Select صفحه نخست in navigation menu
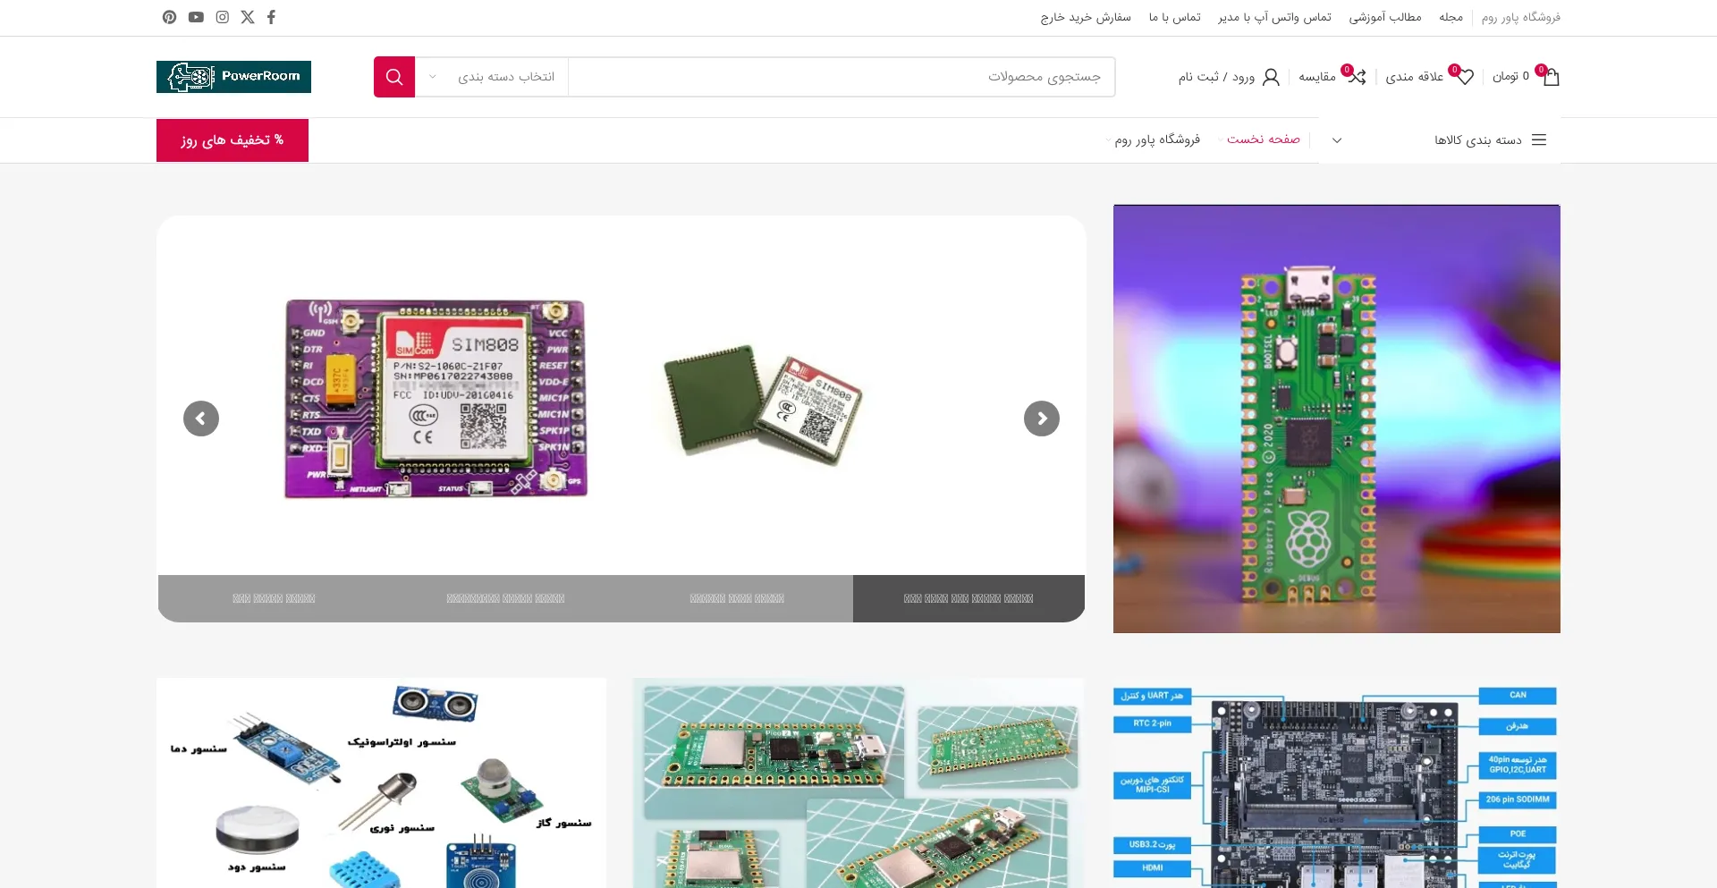This screenshot has width=1717, height=888. (1263, 140)
